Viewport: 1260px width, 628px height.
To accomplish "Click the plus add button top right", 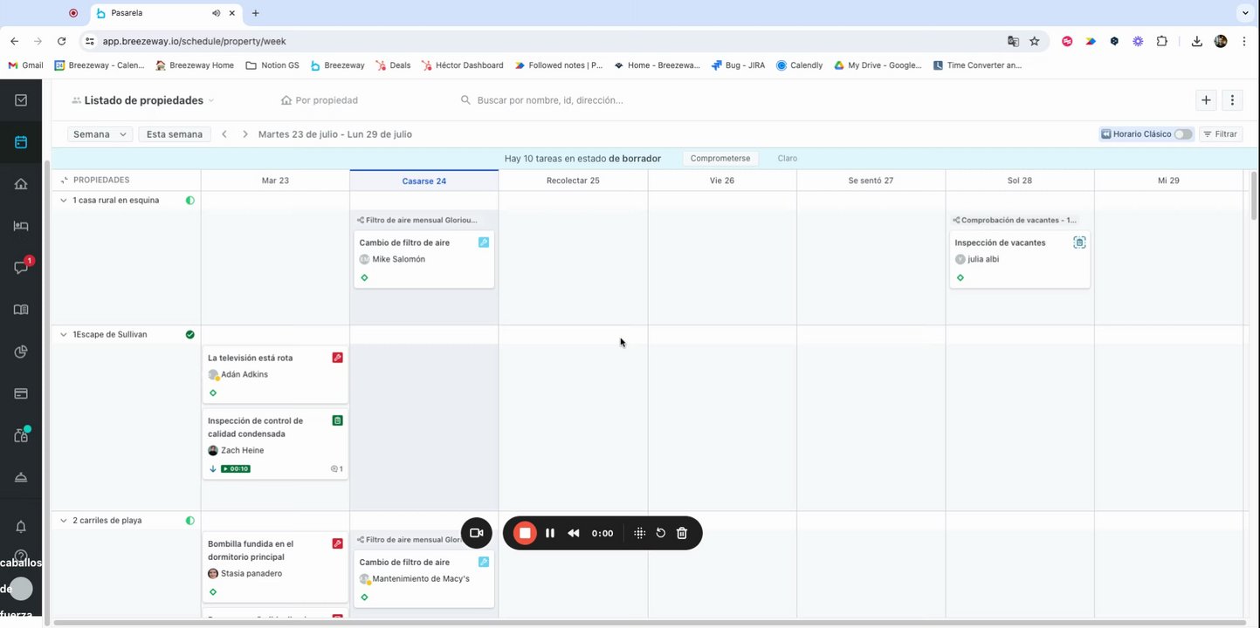I will click(x=1206, y=100).
